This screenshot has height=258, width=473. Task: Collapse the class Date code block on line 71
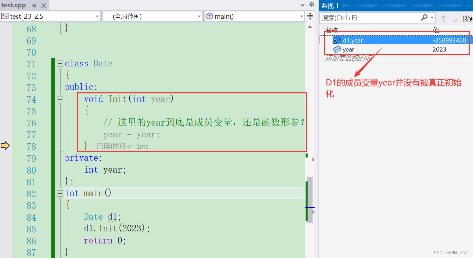[59, 63]
